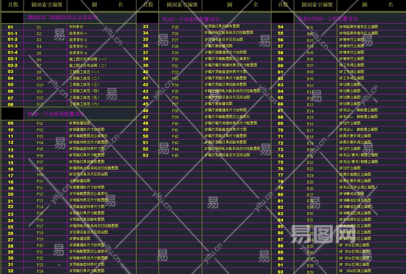Select the drawing name '1F原始建筑图'
This screenshot has height=274, width=406.
click(x=80, y=181)
